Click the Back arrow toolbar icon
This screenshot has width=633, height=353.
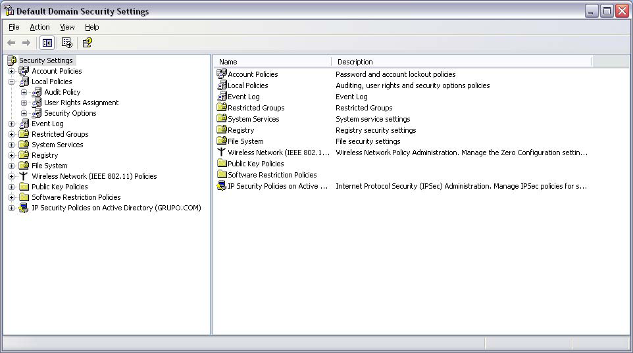pos(11,43)
